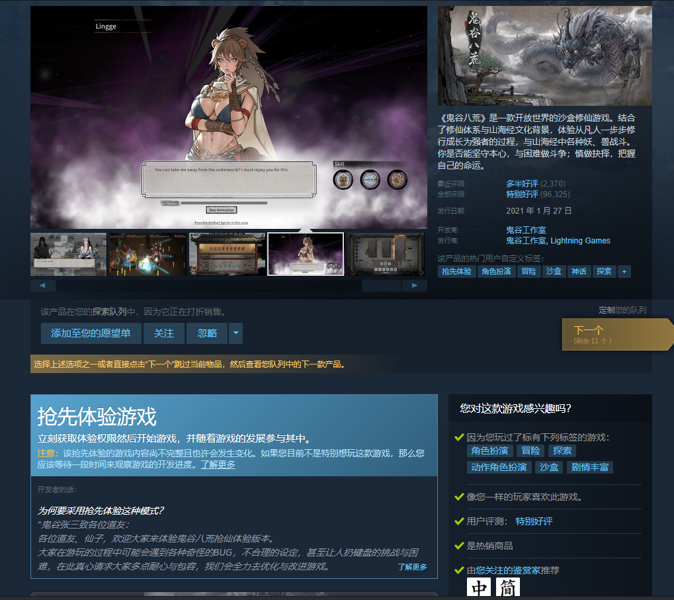Open underlined 了解更多 link in early access notice
This screenshot has height=600, width=674.
[218, 464]
